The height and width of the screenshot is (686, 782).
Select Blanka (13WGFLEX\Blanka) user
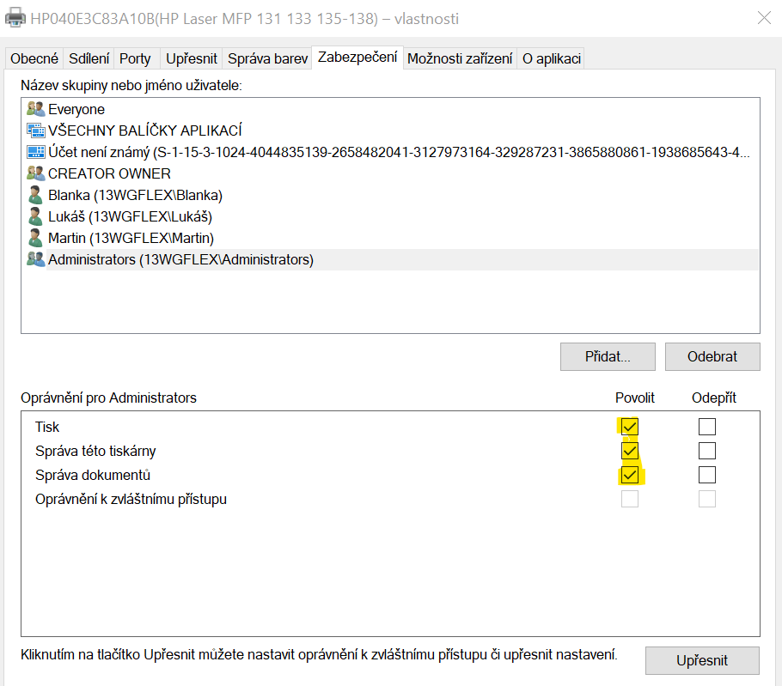[x=392, y=194]
